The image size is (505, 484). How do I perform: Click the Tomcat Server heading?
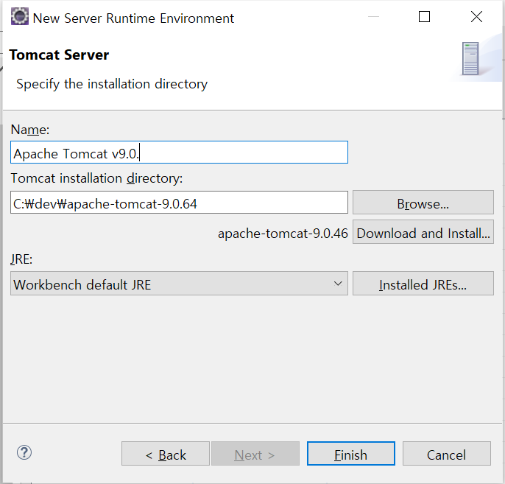click(59, 55)
